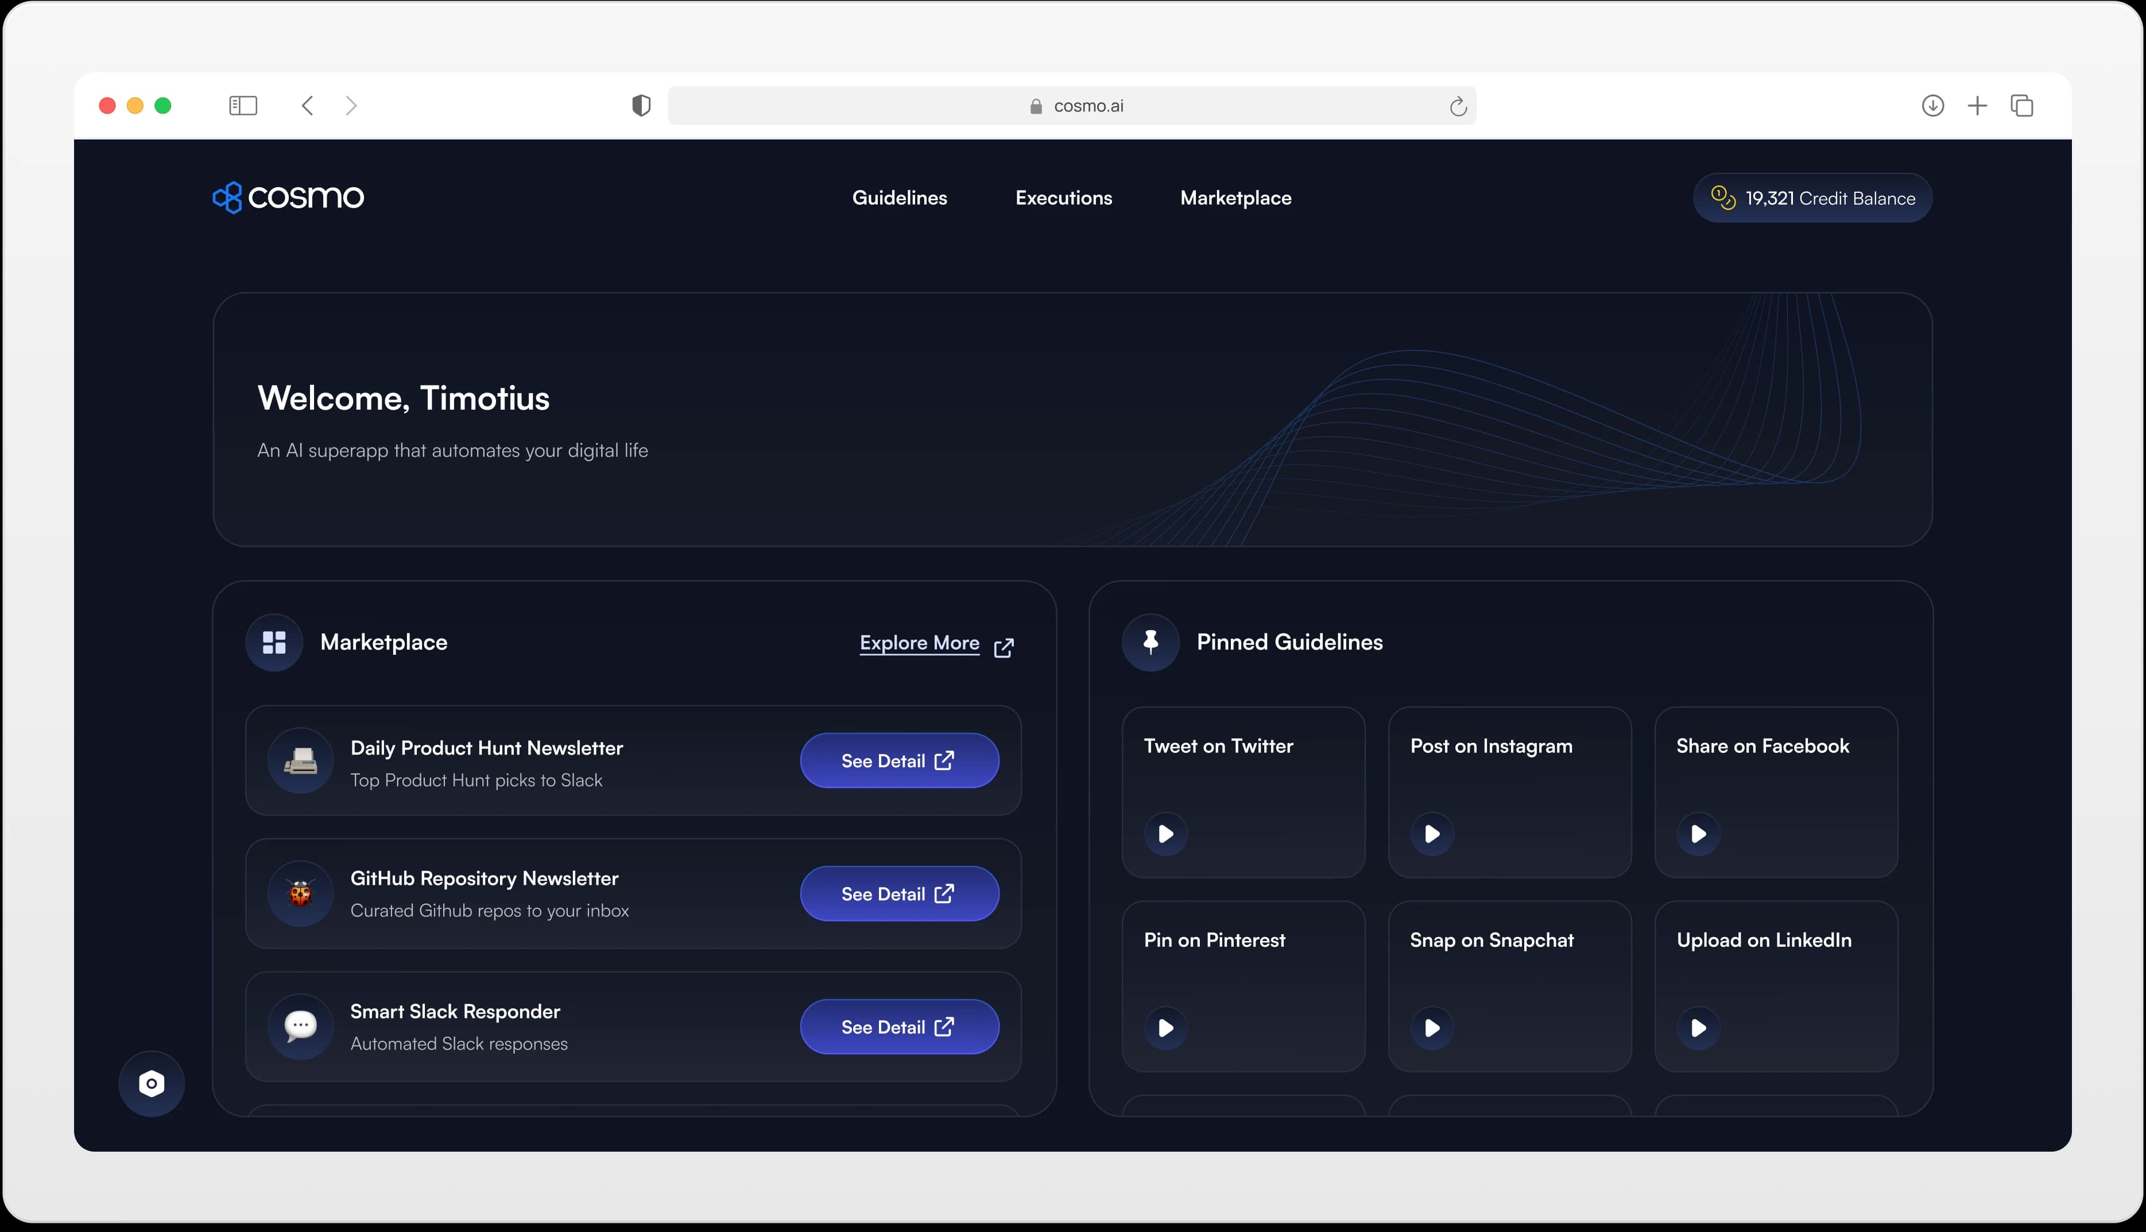This screenshot has height=1232, width=2146.
Task: Play the Pin on Pinterest guideline
Action: [1165, 1028]
